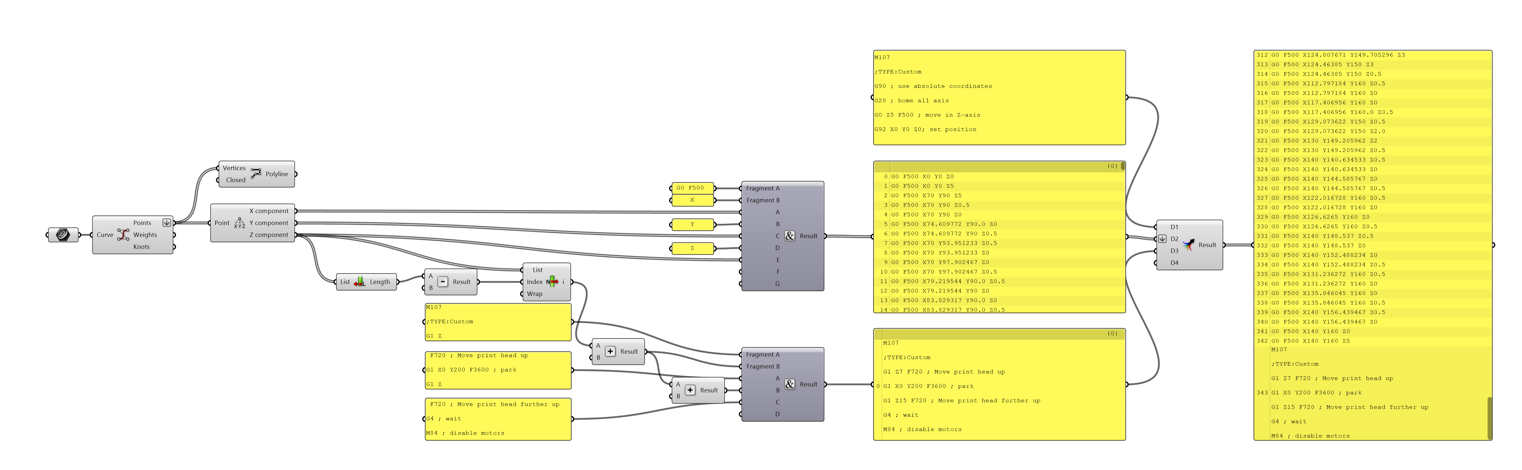Click the D1 input on Merge
Screen dimensions: 1522x470
[x=1174, y=227]
